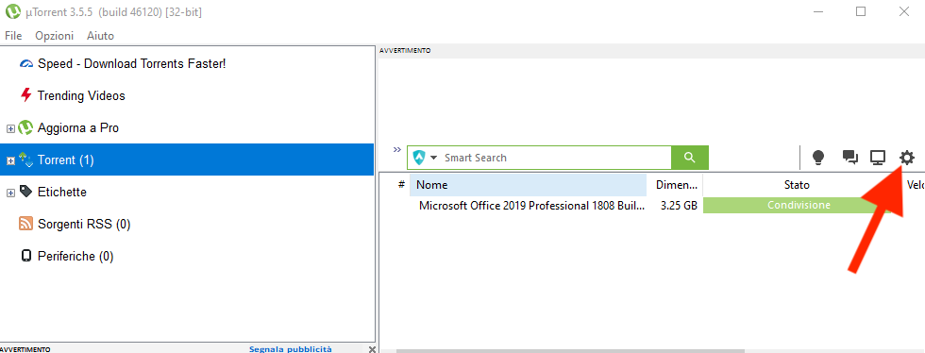Open search provider dropdown arrow

(x=433, y=158)
